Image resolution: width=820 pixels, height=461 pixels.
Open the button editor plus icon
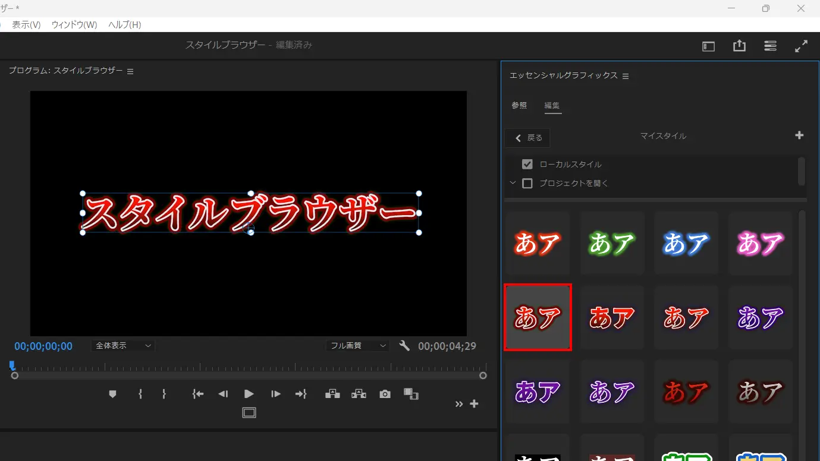coord(474,404)
